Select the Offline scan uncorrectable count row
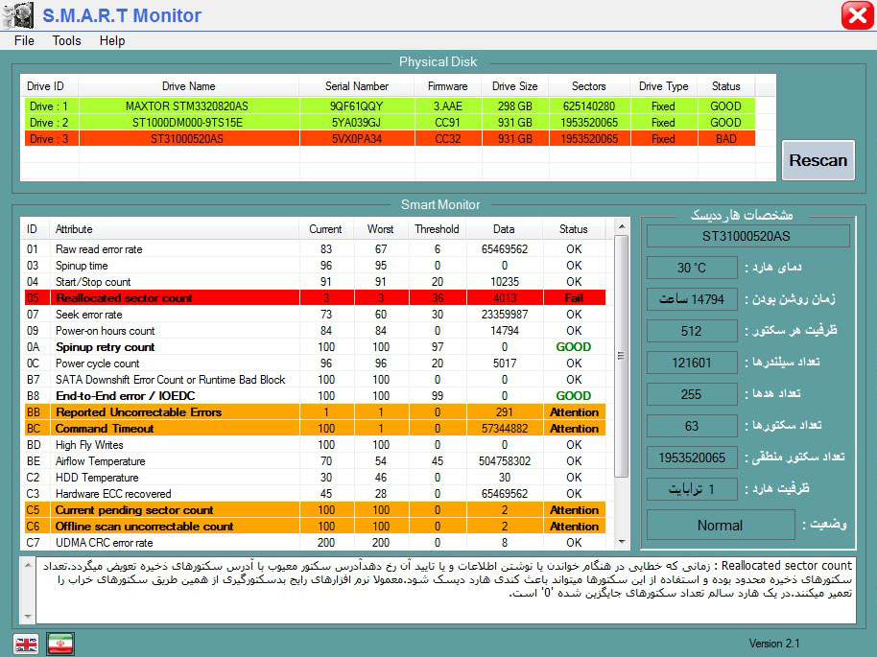 (x=315, y=527)
